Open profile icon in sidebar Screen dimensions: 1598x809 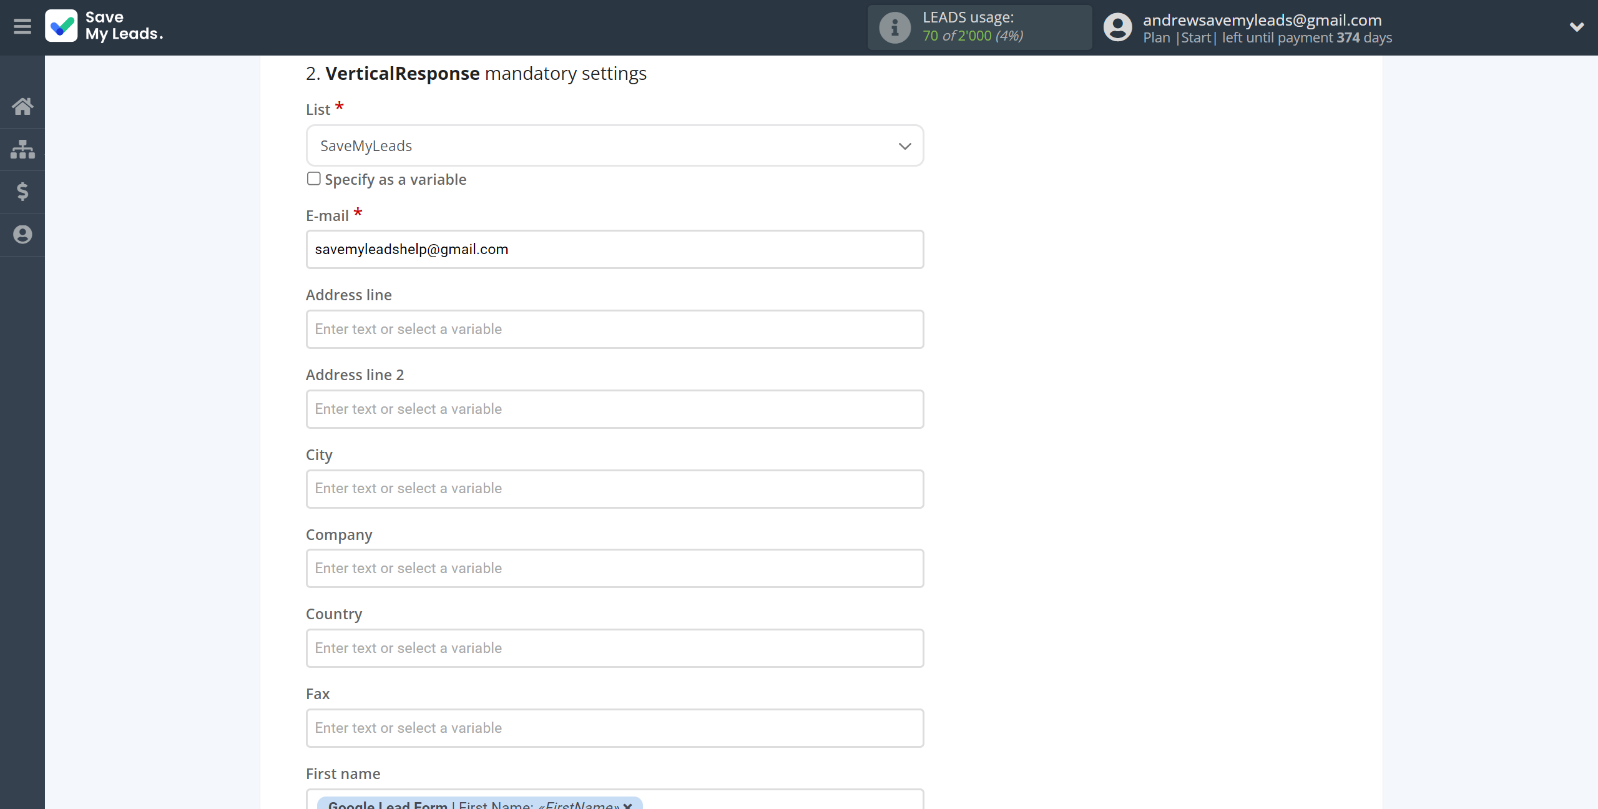coord(22,235)
